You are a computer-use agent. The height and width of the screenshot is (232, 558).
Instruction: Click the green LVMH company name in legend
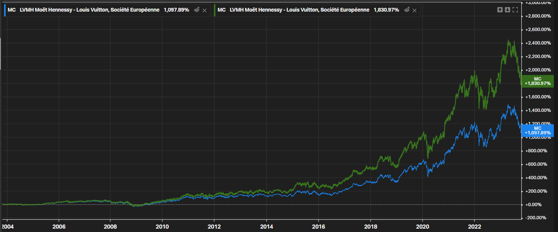point(299,10)
